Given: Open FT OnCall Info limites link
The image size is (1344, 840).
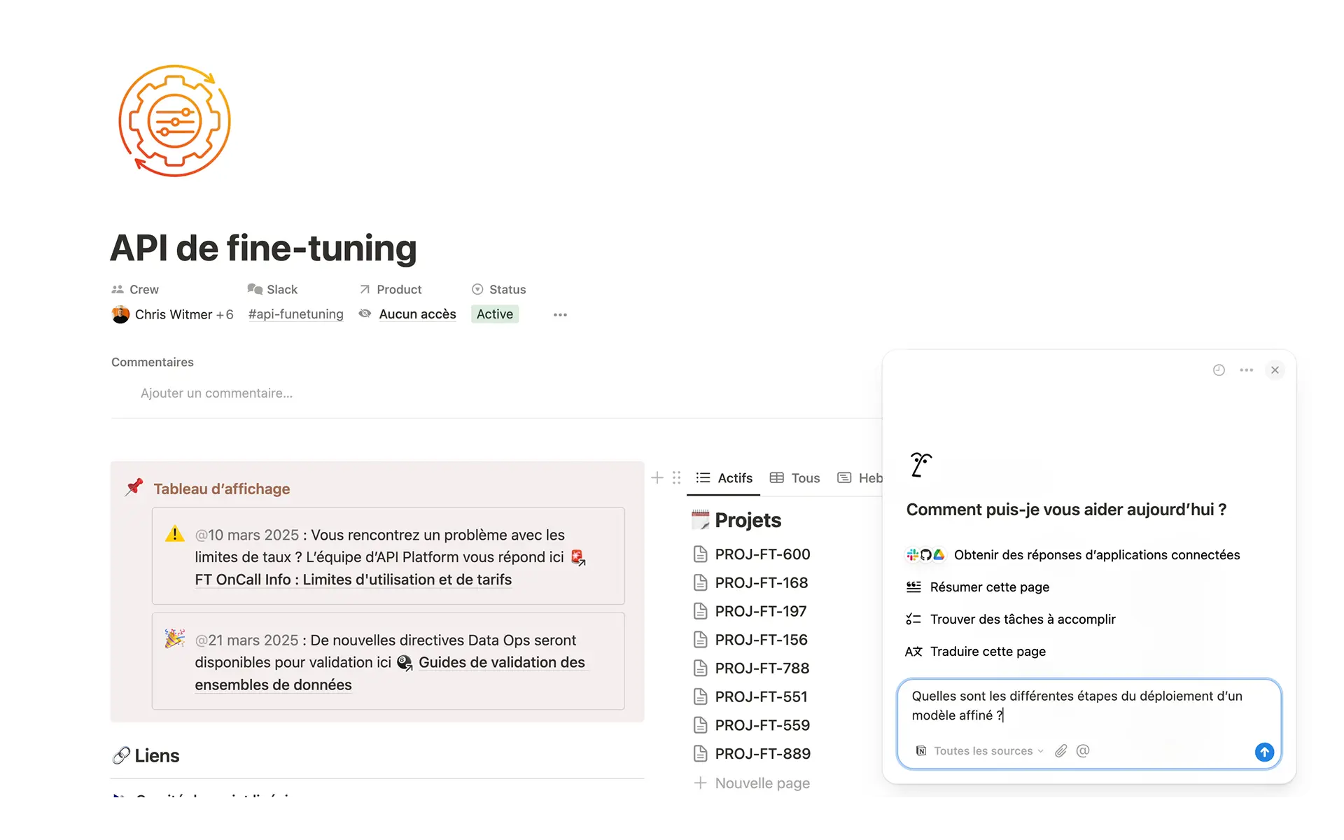Looking at the screenshot, I should 353,580.
